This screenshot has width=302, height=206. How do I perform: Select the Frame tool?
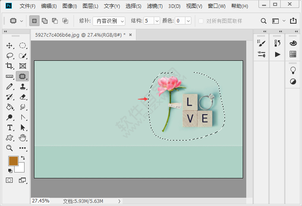click(23, 66)
